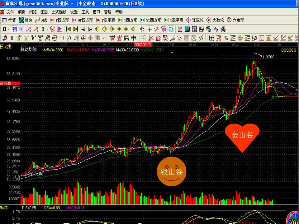The image size is (299, 224).
Task: Toggle the crosshair cursor mode
Action: click(x=150, y=29)
